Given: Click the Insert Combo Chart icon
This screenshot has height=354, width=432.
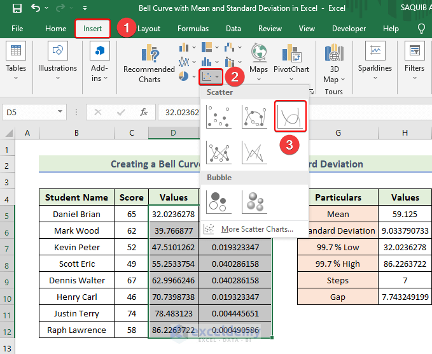Looking at the screenshot, I should (230, 62).
